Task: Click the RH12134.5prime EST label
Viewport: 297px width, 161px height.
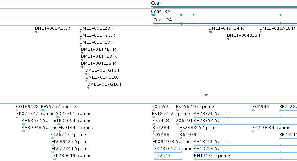Action: pyautogui.click(x=212, y=156)
